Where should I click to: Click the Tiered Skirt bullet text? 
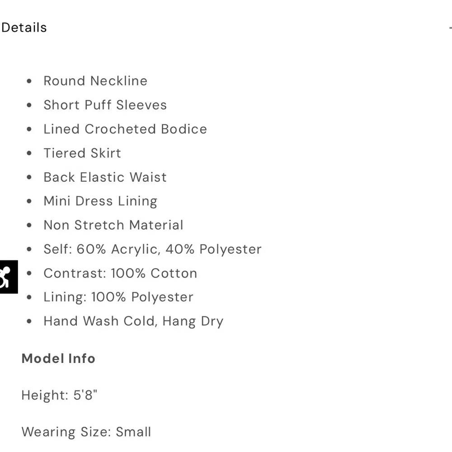pyautogui.click(x=82, y=153)
